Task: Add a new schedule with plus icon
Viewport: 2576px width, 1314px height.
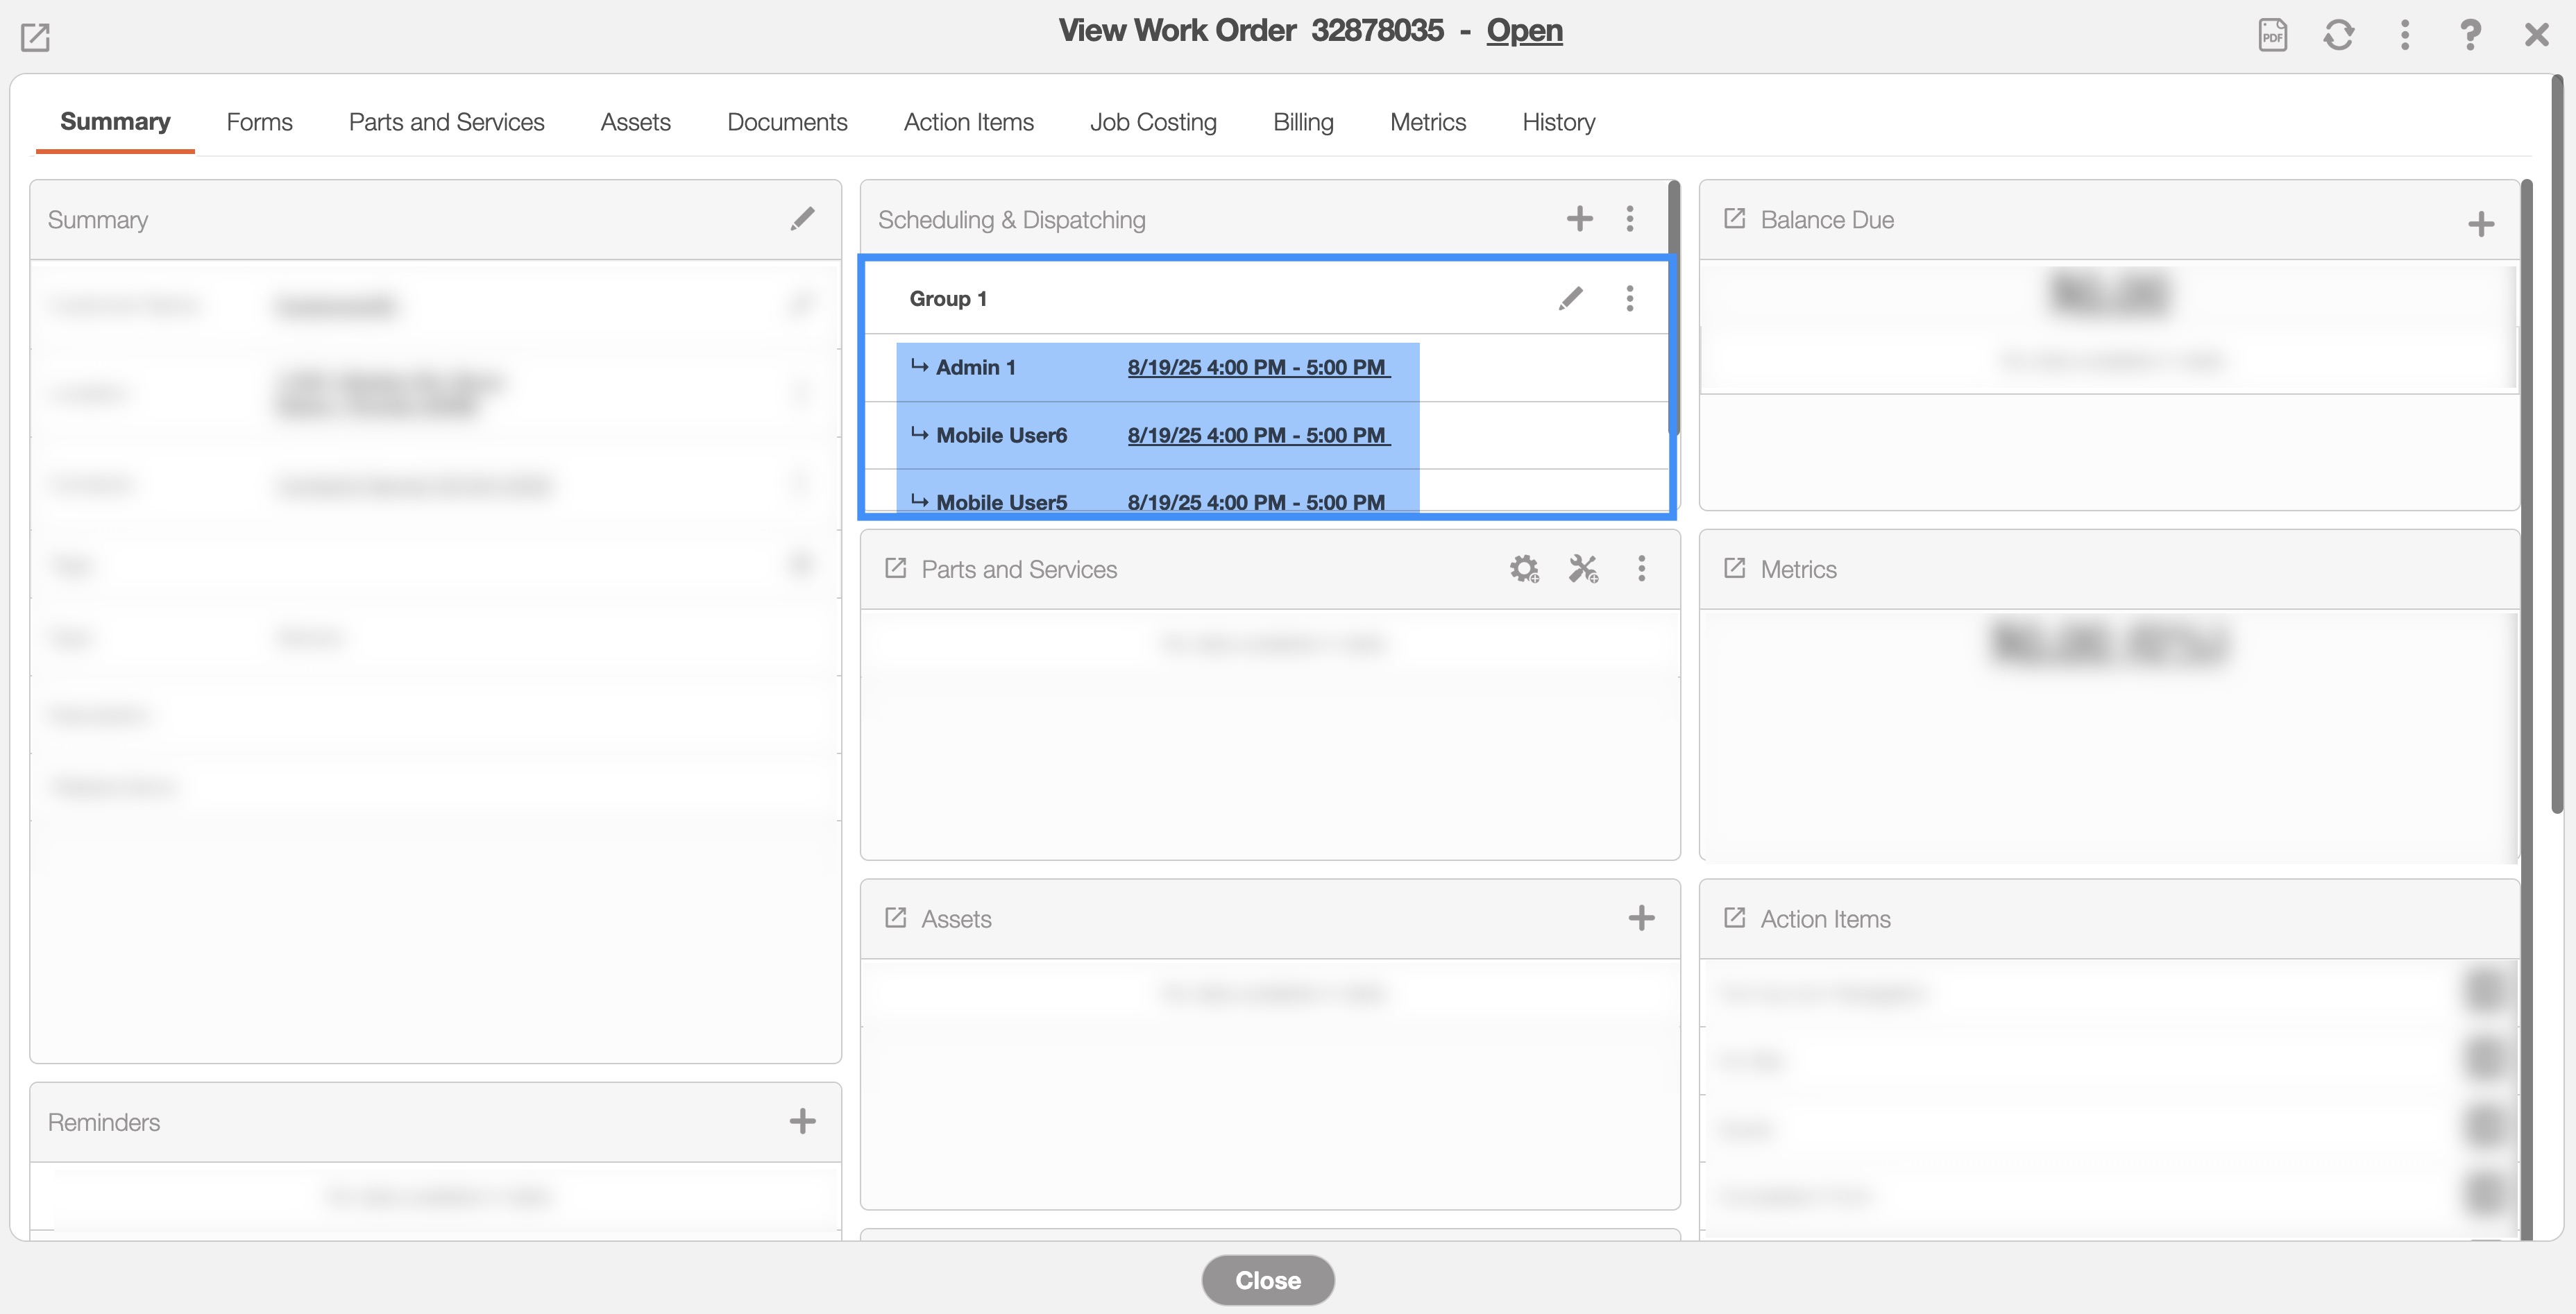Action: tap(1579, 219)
